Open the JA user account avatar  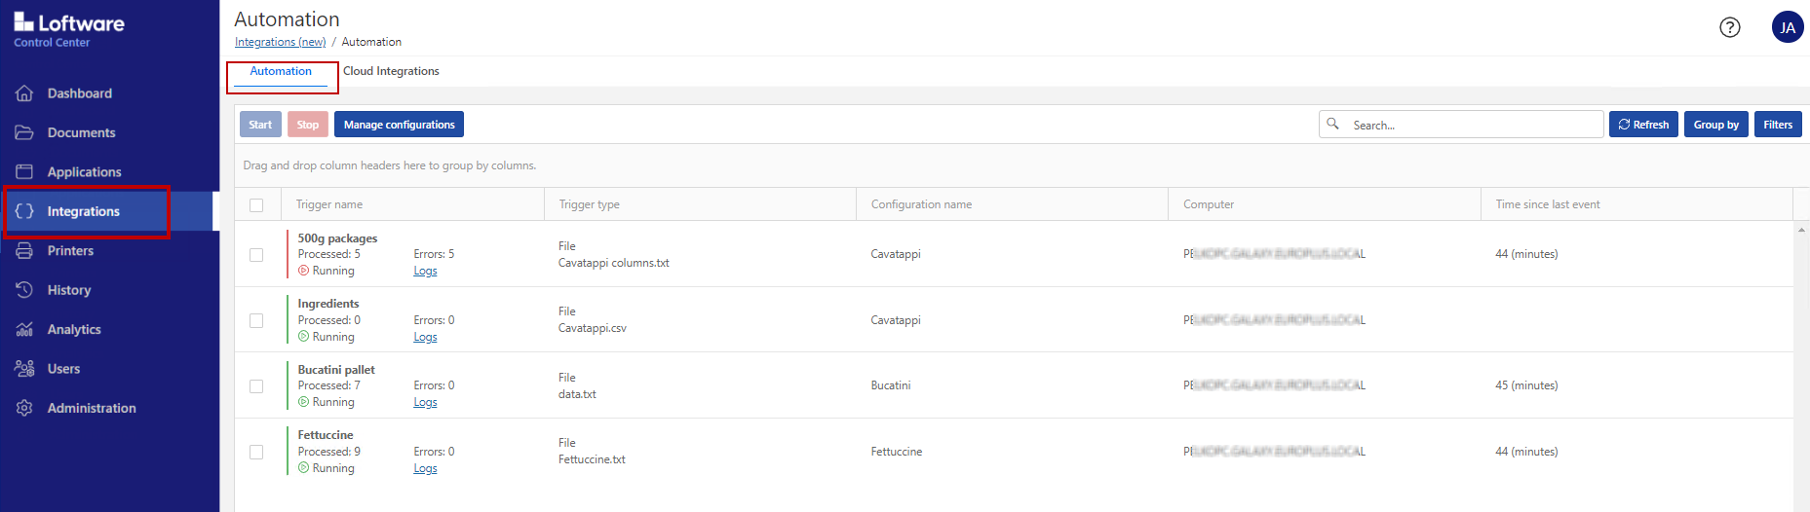[x=1787, y=27]
